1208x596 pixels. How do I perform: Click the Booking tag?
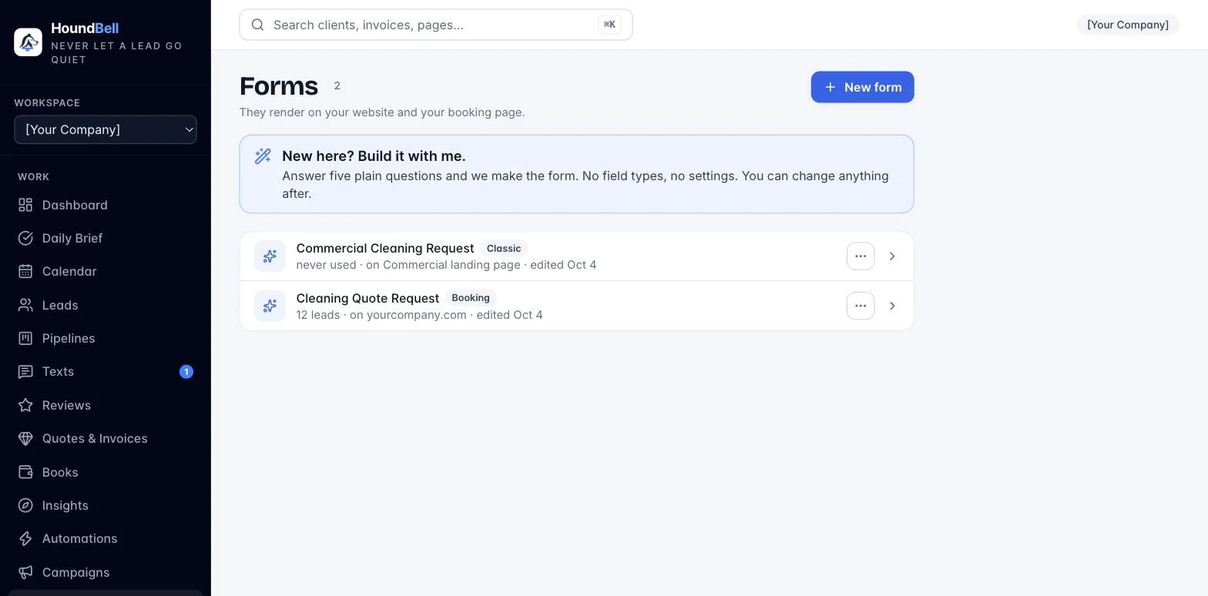pyautogui.click(x=471, y=298)
